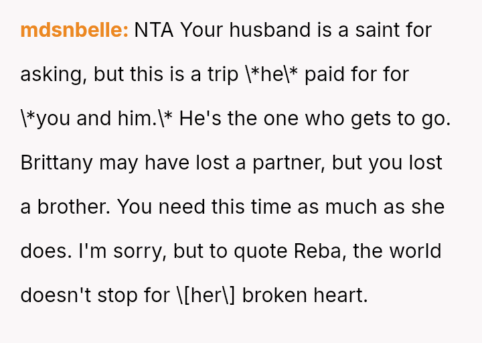Click the word 'much' in the fifth line
Screen dimensions: 482x343
point(351,207)
